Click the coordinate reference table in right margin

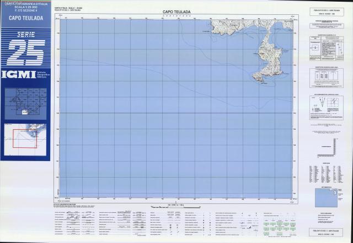pyautogui.click(x=326, y=78)
